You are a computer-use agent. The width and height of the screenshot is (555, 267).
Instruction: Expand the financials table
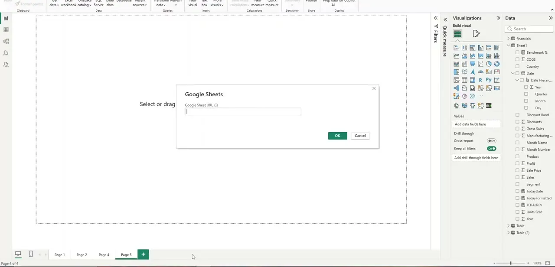(x=508, y=39)
